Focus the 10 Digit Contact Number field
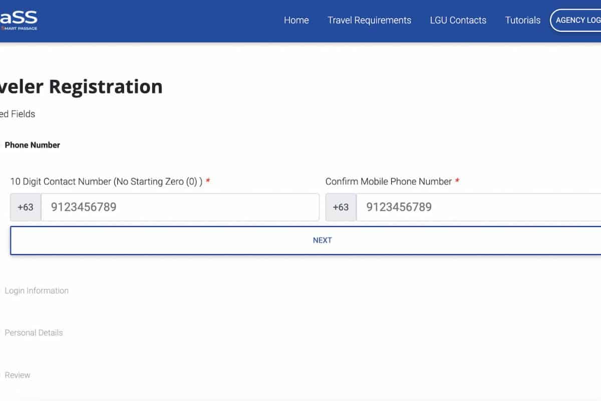Image resolution: width=601 pixels, height=401 pixels. [x=179, y=207]
